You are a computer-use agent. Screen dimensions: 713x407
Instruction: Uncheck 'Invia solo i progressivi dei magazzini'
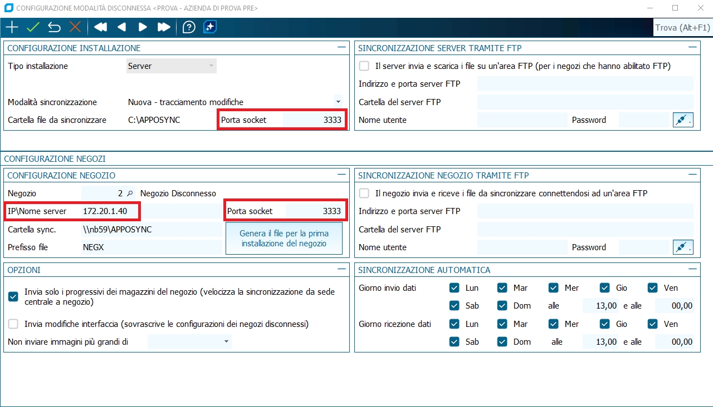click(x=13, y=297)
